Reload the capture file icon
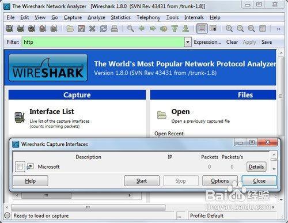Viewport: 288px width, 223px height. 103,29
